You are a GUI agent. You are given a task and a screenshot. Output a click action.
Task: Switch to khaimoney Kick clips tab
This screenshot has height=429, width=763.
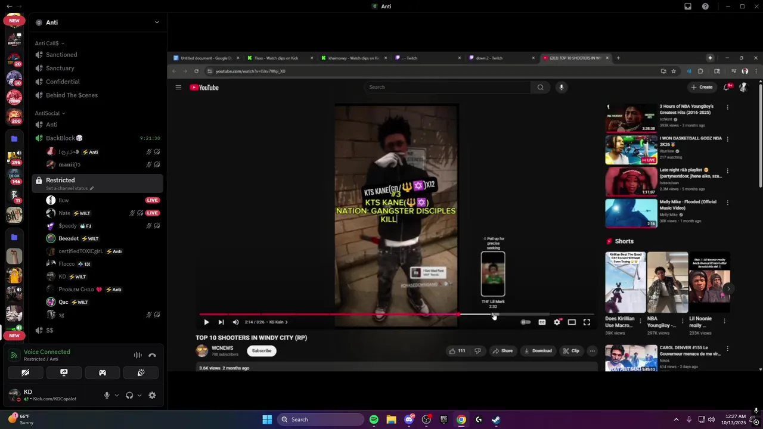click(x=354, y=58)
